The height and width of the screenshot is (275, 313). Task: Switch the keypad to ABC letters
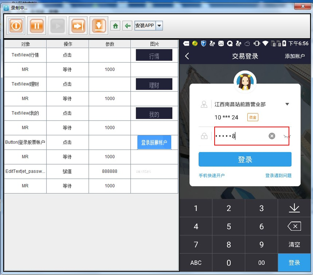tap(195, 263)
